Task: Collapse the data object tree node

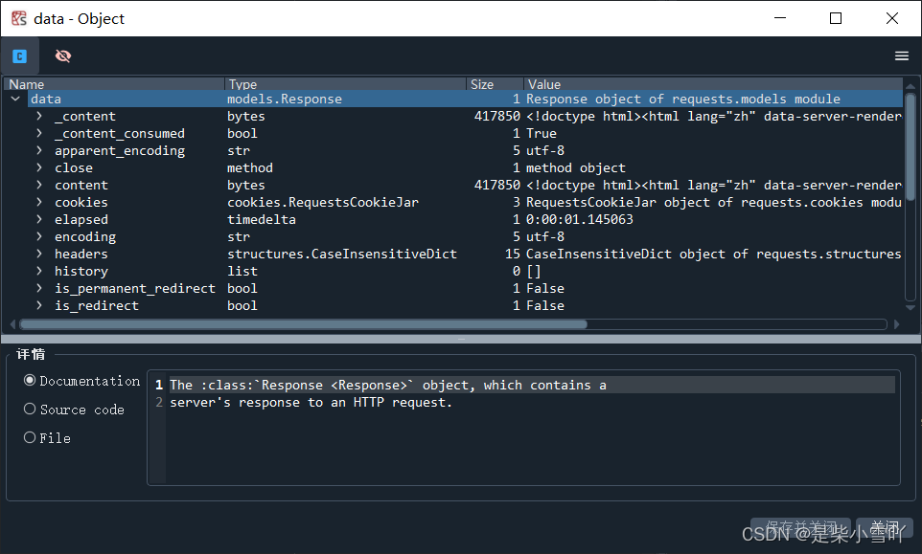Action: [x=15, y=99]
